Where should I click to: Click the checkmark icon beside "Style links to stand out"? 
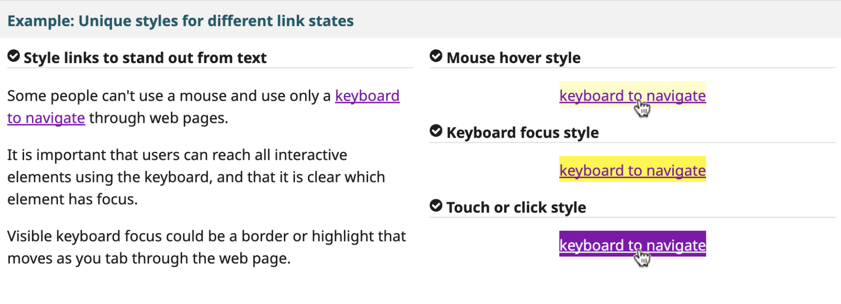click(x=14, y=56)
